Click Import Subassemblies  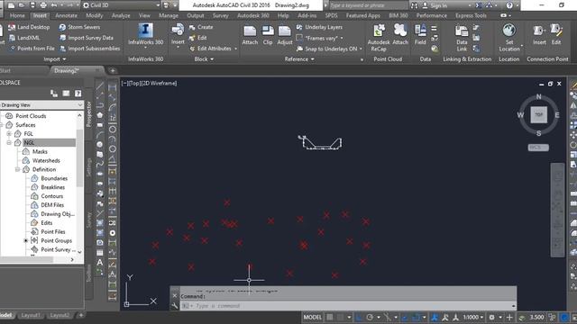89,48
